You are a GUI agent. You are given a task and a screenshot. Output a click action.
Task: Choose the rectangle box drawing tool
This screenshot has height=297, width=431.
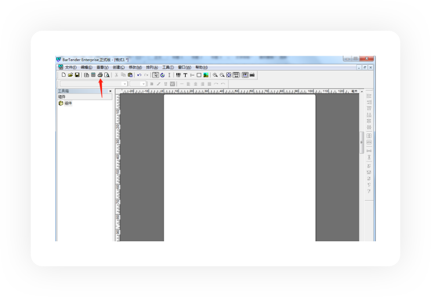[199, 75]
